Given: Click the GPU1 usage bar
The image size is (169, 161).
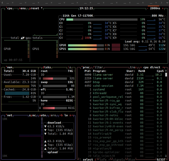Looking at the screenshot, I should click(86, 49).
